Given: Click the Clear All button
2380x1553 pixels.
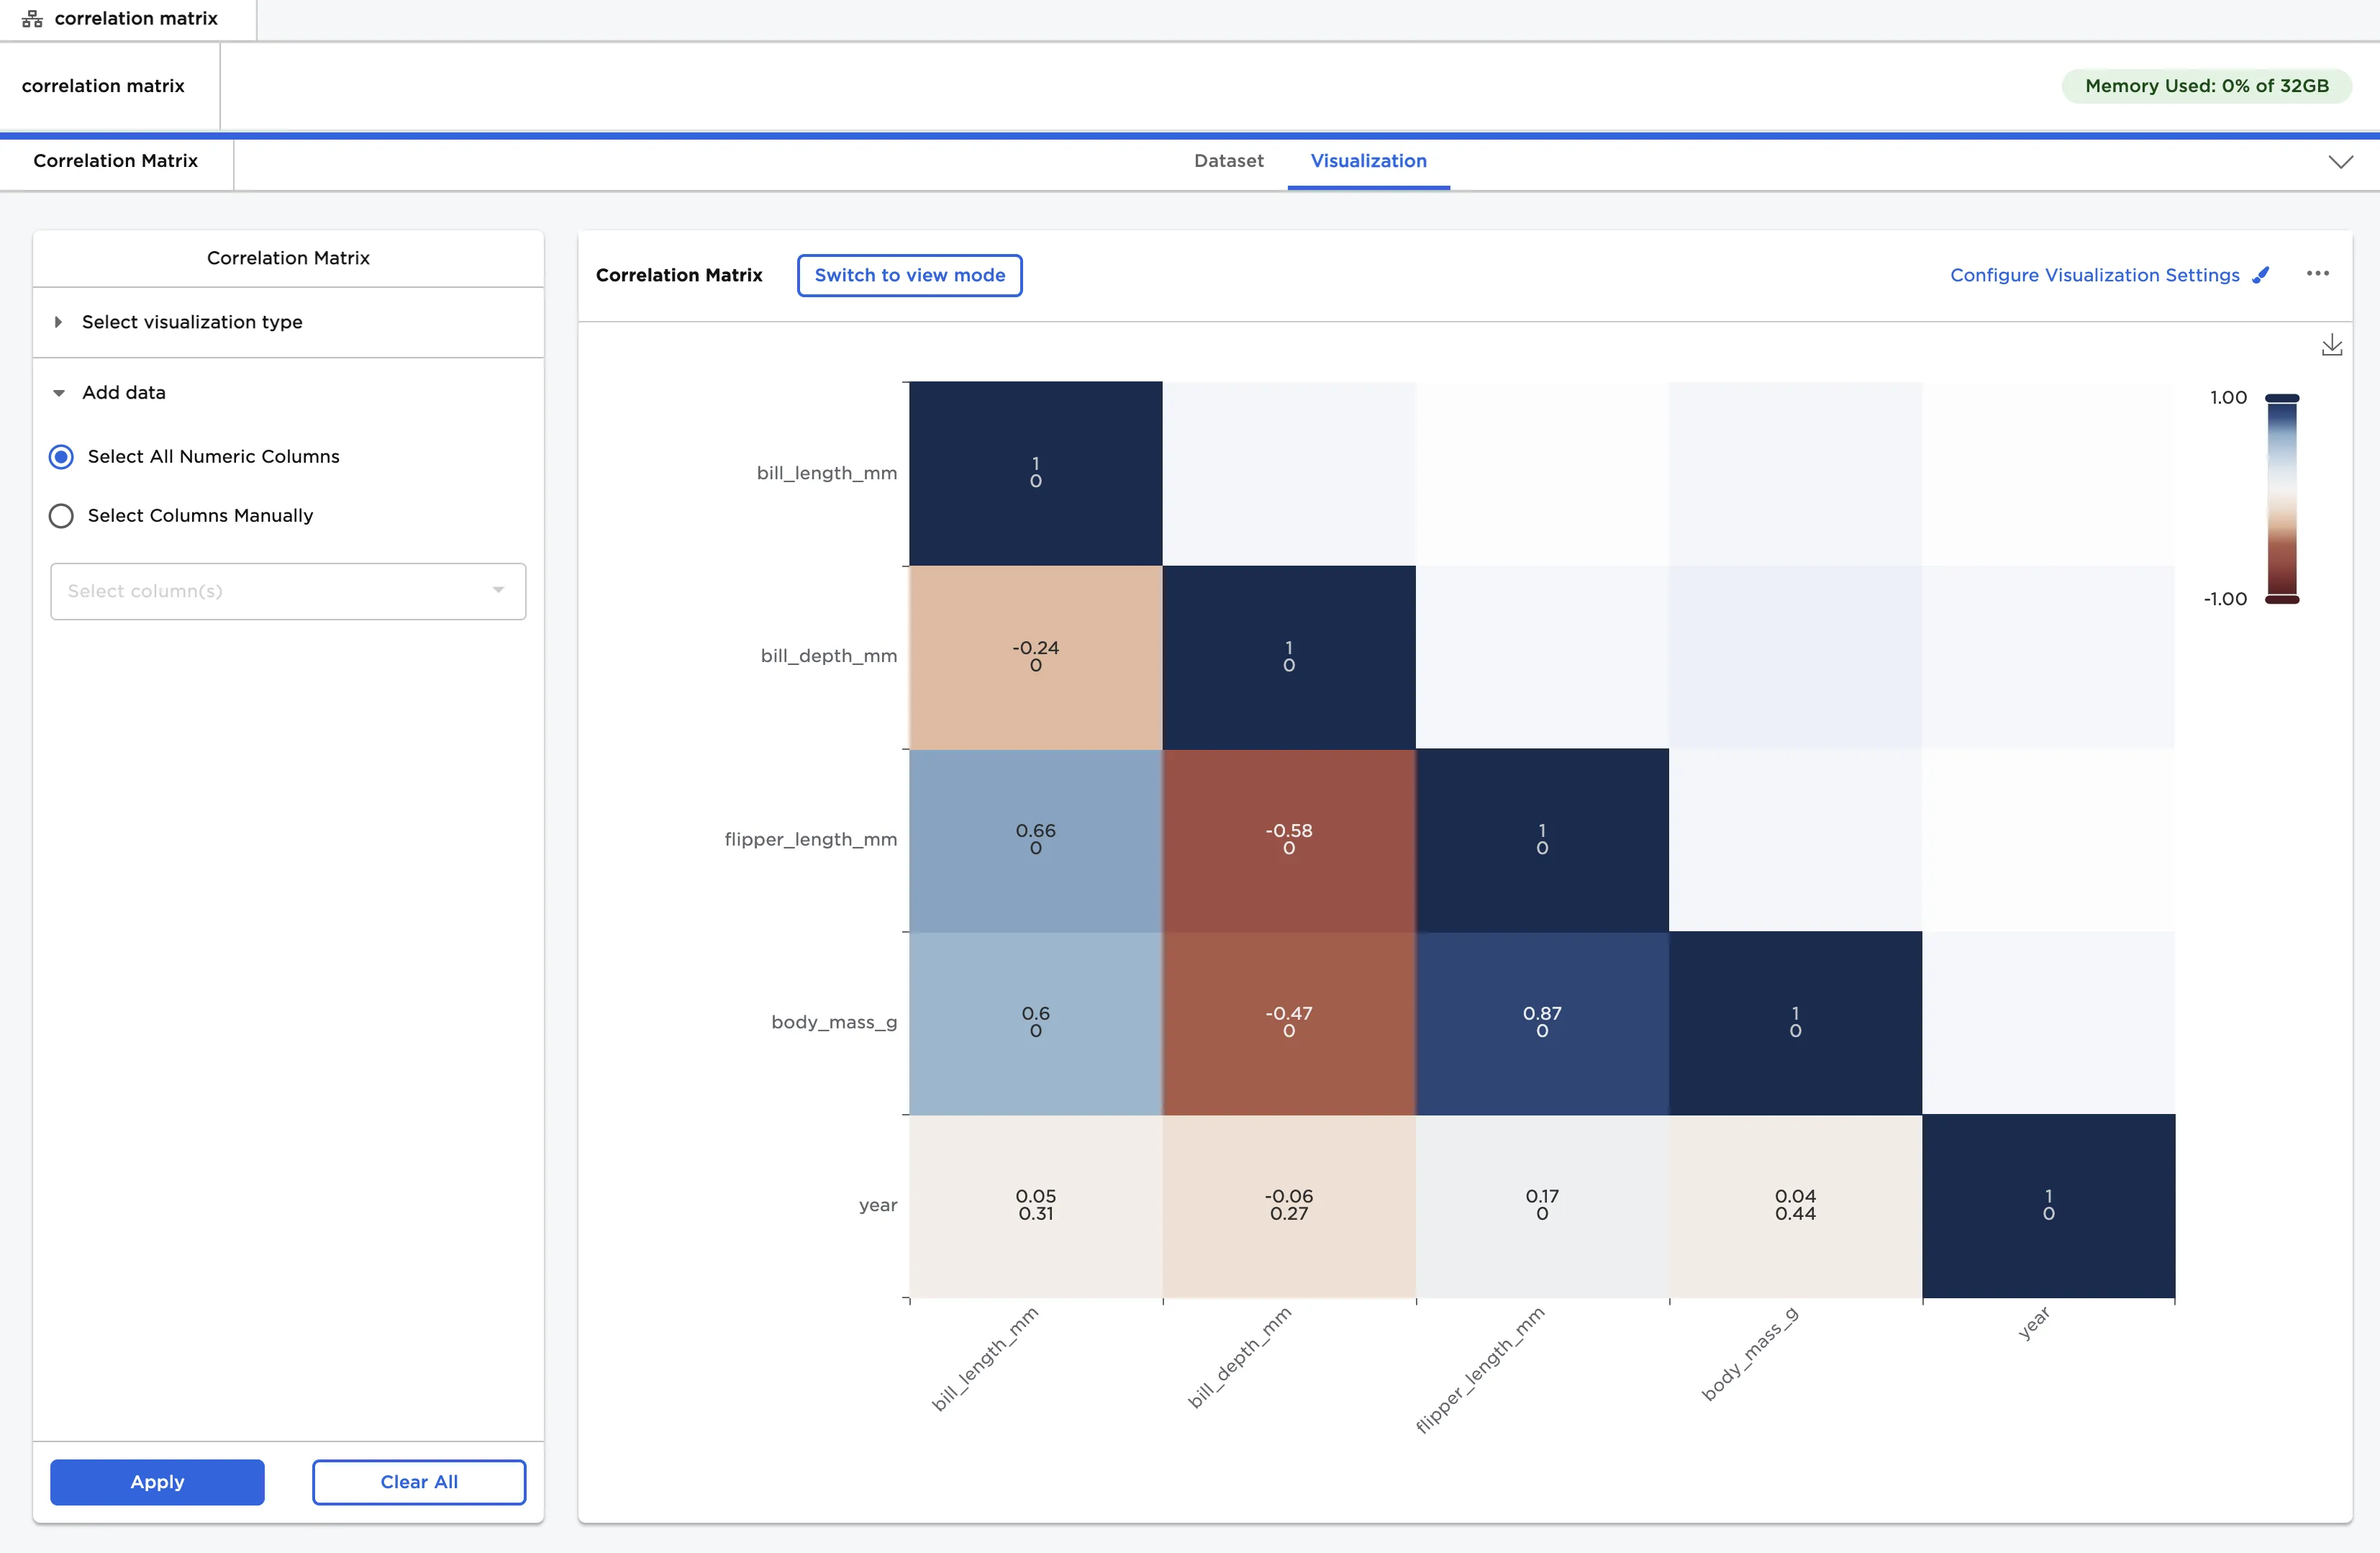Looking at the screenshot, I should point(418,1481).
